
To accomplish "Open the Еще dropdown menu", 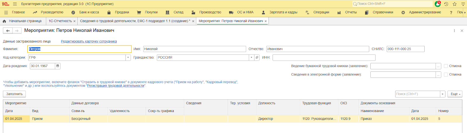I will (455, 94).
